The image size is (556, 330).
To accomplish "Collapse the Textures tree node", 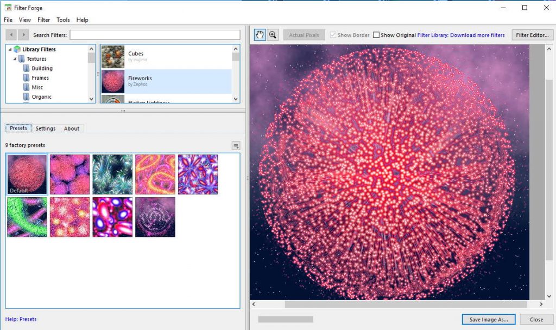I will click(x=15, y=59).
